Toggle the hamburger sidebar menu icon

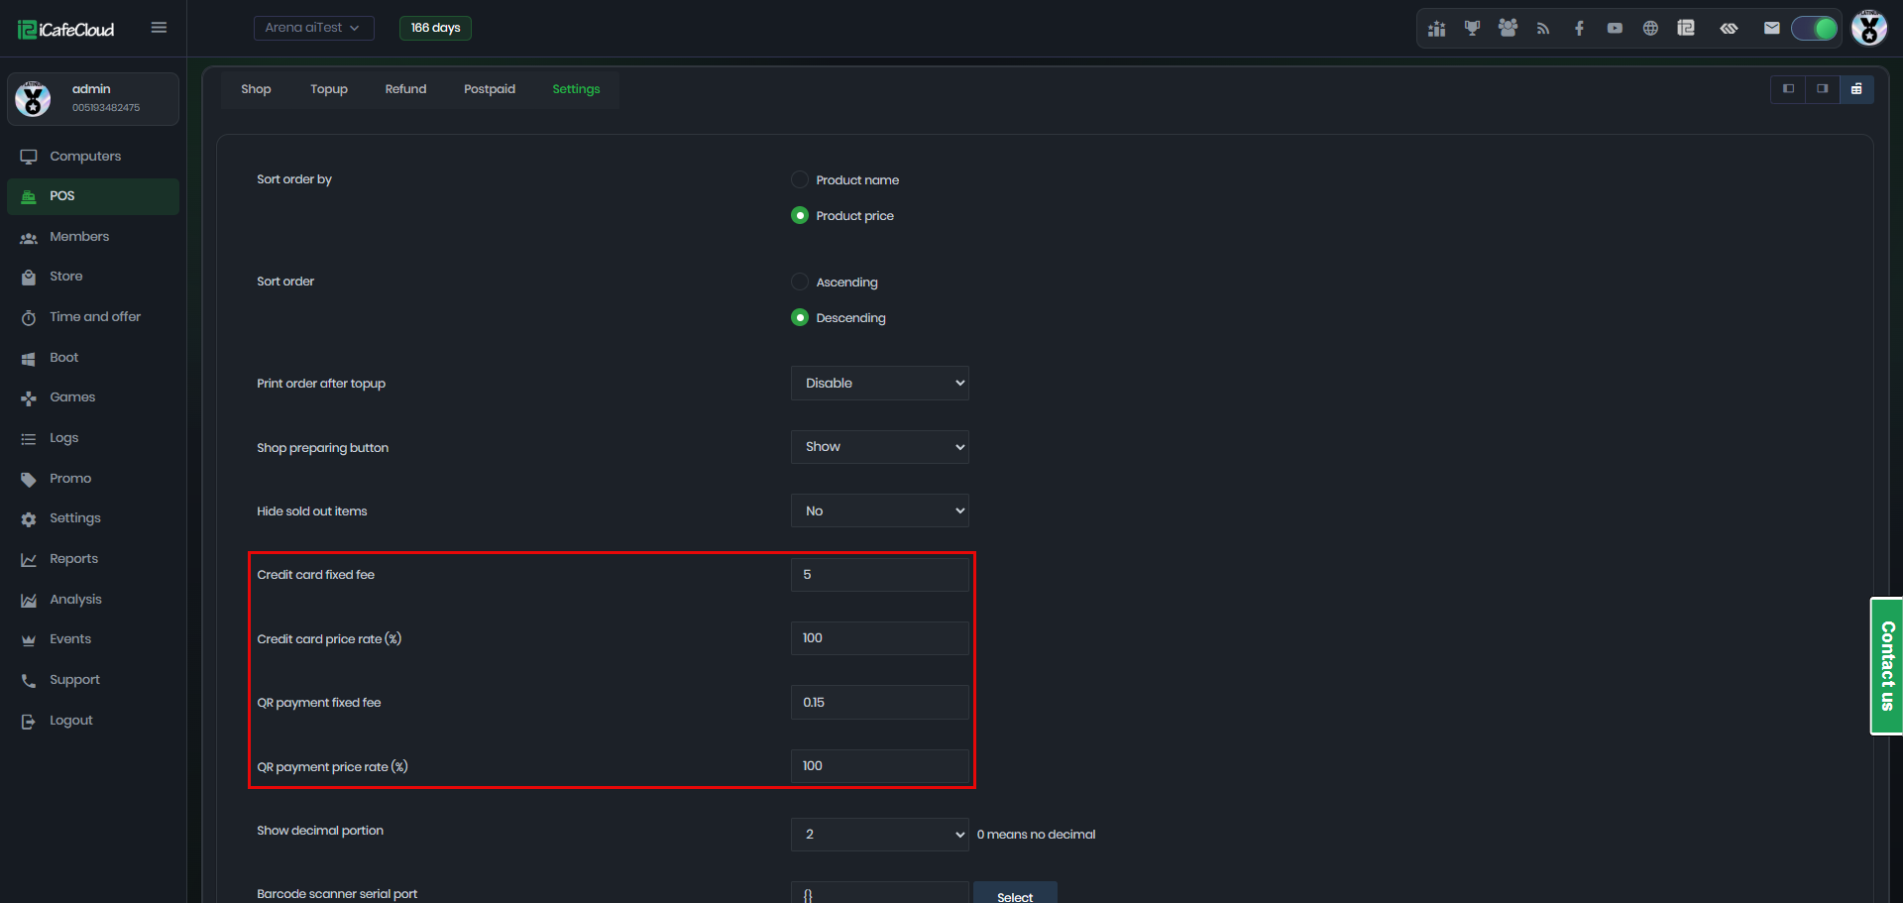[159, 28]
